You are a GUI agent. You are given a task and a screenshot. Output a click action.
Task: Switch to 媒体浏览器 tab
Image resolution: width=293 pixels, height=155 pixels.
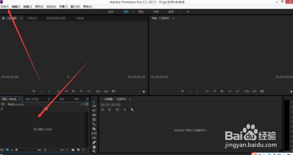(x=32, y=99)
